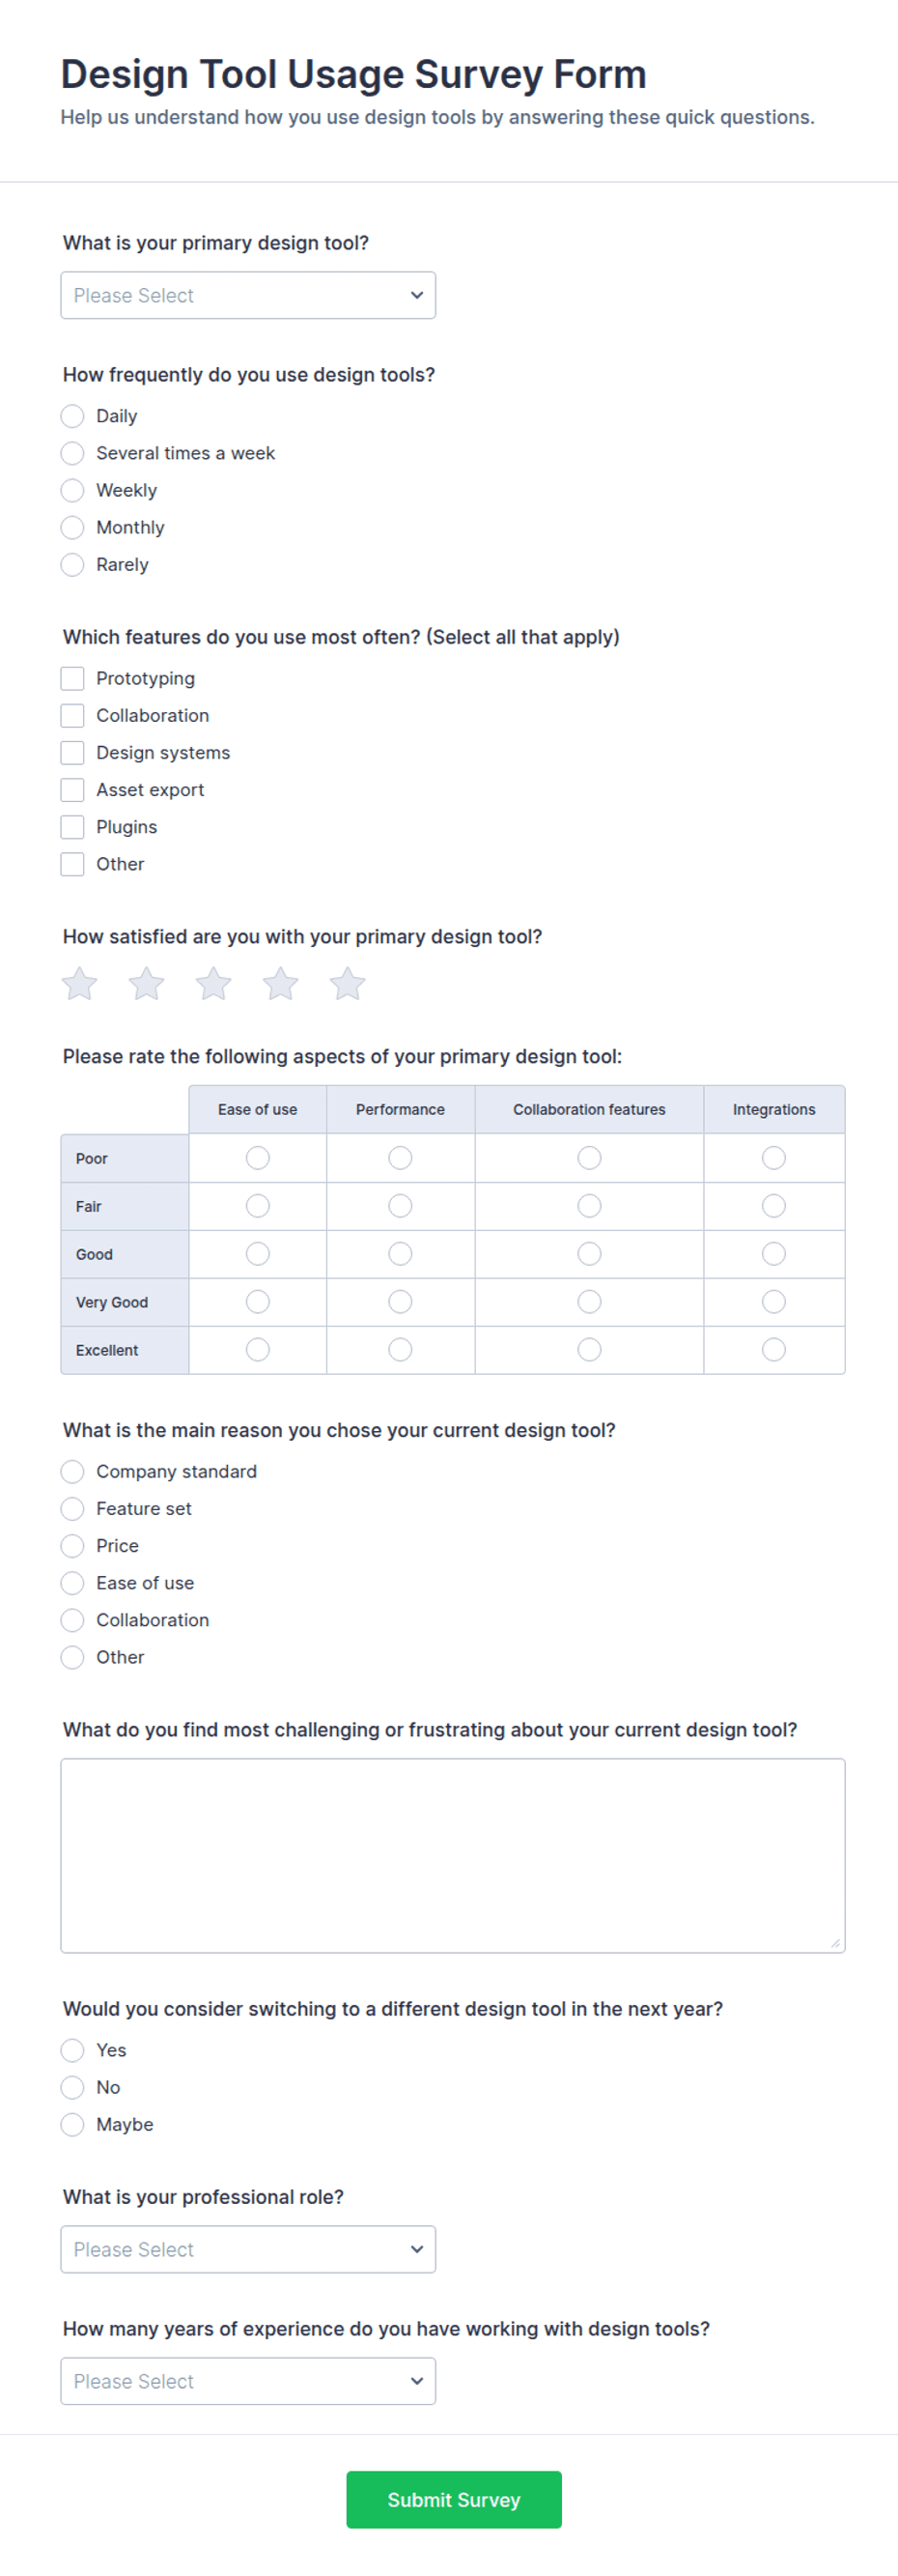Select Daily usage frequency

coord(71,416)
